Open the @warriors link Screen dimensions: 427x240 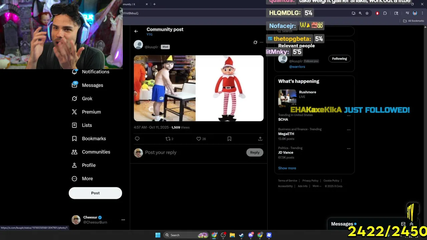[x=297, y=67]
